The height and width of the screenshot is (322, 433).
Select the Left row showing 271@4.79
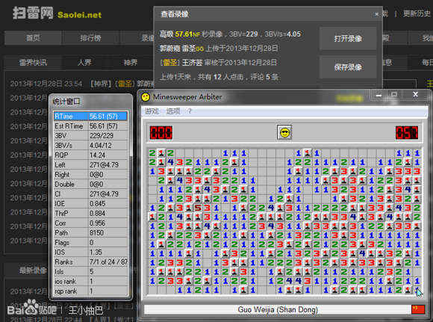pos(90,165)
